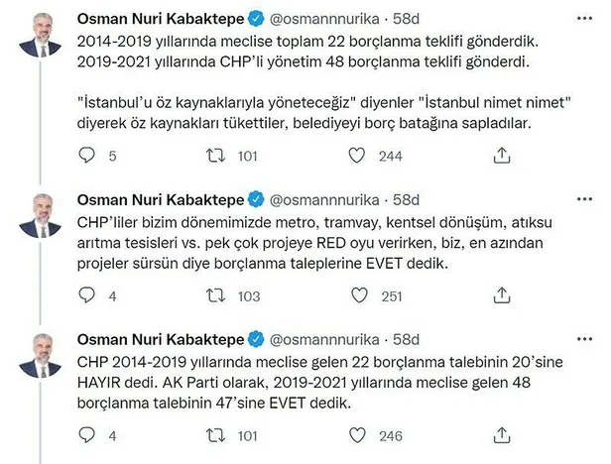Share the tweet starting "CHP 2014-2019"
The height and width of the screenshot is (464, 611).
click(502, 434)
